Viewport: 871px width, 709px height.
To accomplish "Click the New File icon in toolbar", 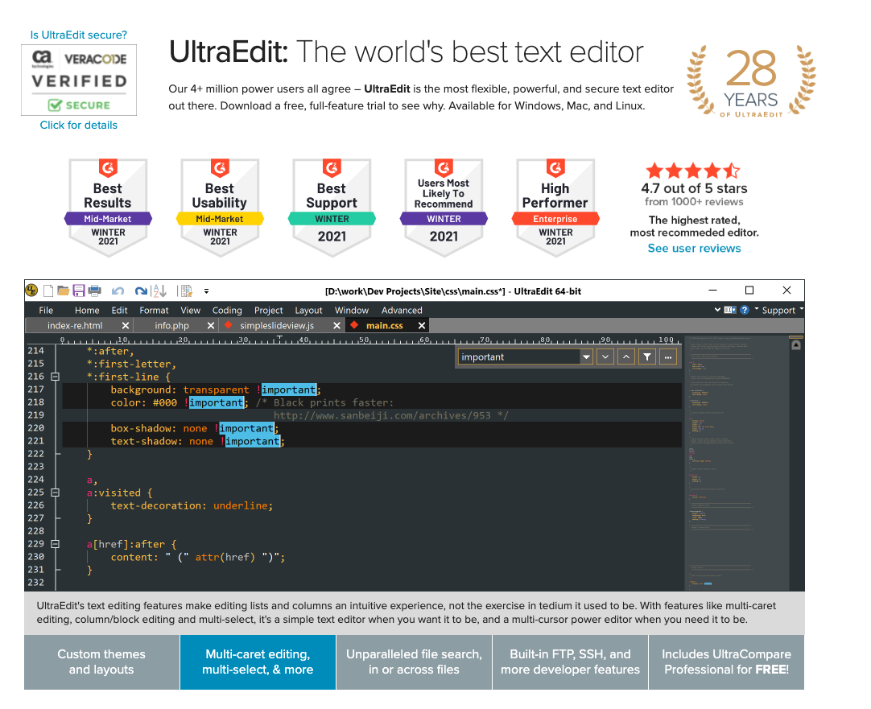I will coord(48,291).
